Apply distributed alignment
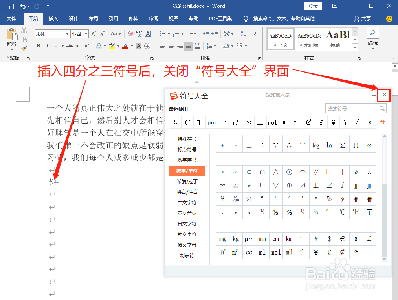The image size is (398, 300). [197, 46]
